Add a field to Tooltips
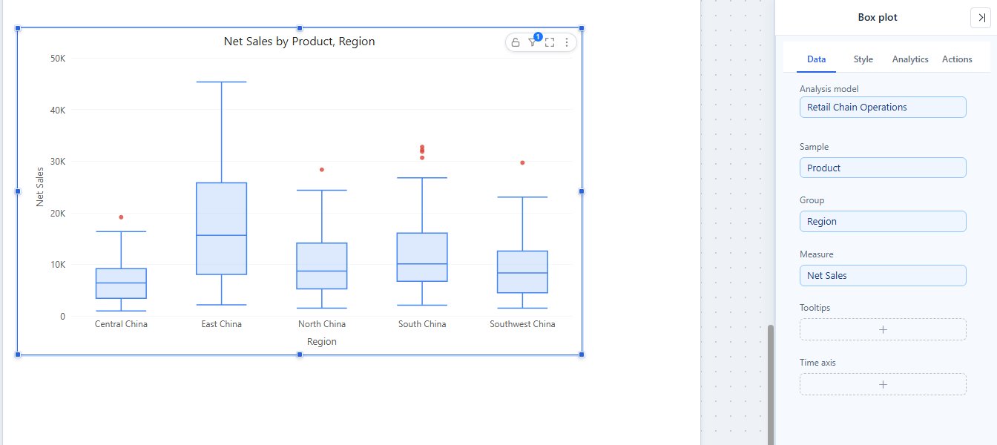This screenshot has width=997, height=445. [883, 329]
